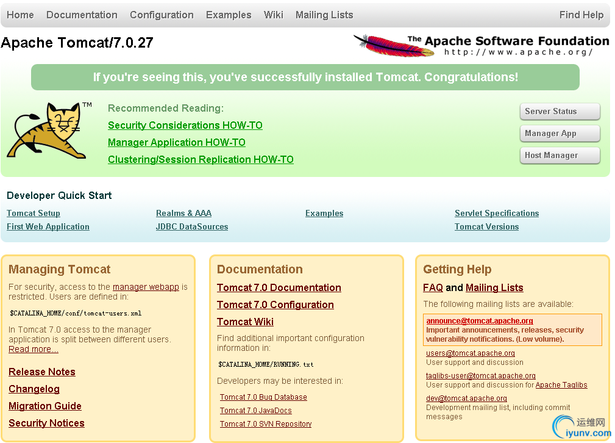Open Documentation in the top navigation
The image size is (615, 443).
pos(82,15)
